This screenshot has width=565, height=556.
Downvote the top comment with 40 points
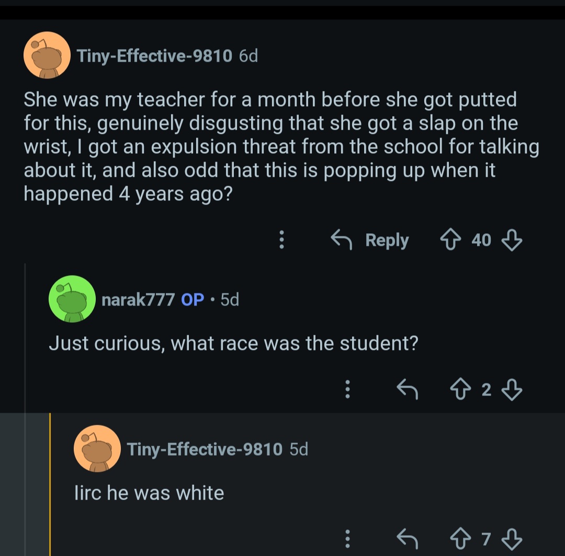(x=511, y=240)
